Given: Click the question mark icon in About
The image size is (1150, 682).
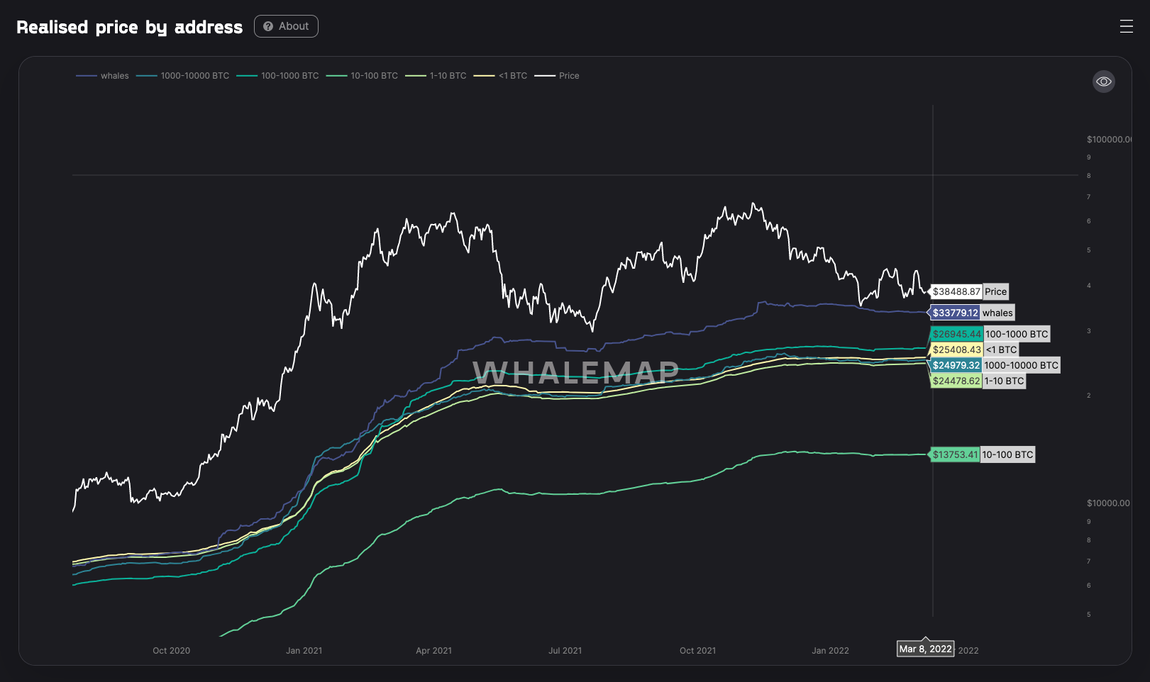Looking at the screenshot, I should click(268, 26).
